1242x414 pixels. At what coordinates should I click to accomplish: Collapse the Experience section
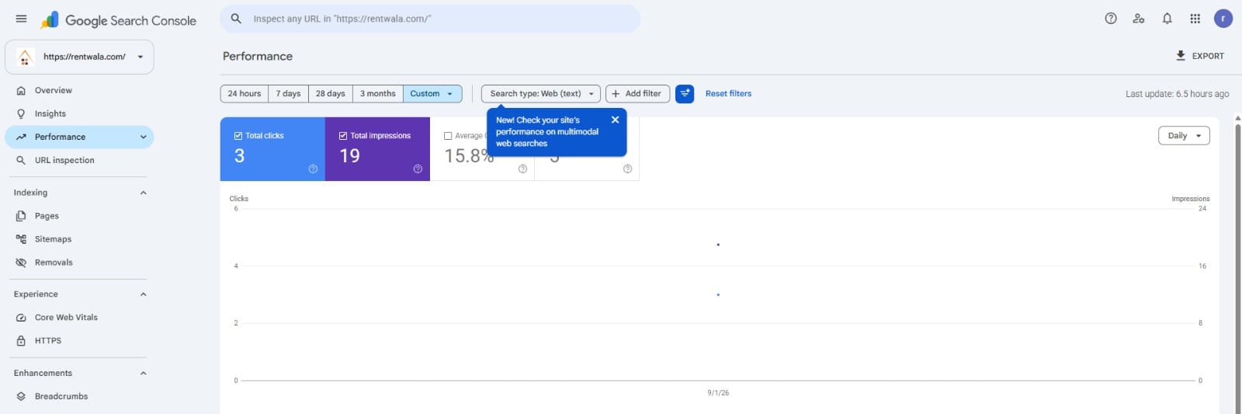coord(143,294)
